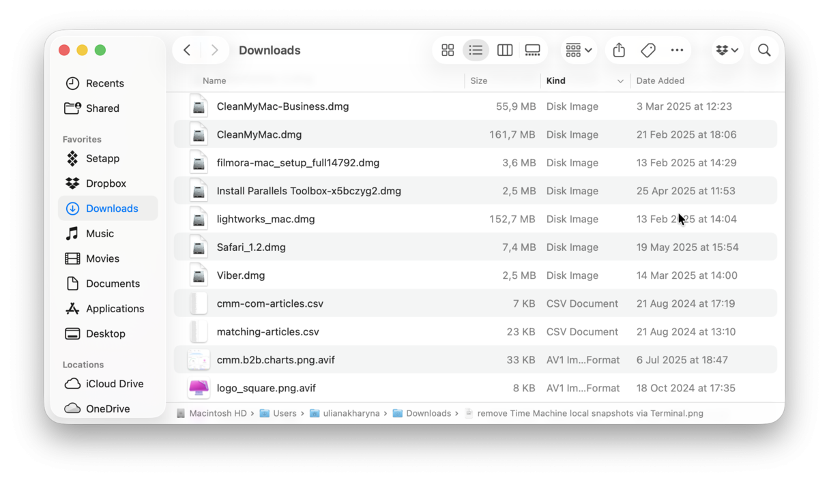829x482 pixels.
Task: Select the list view icon
Action: [476, 50]
